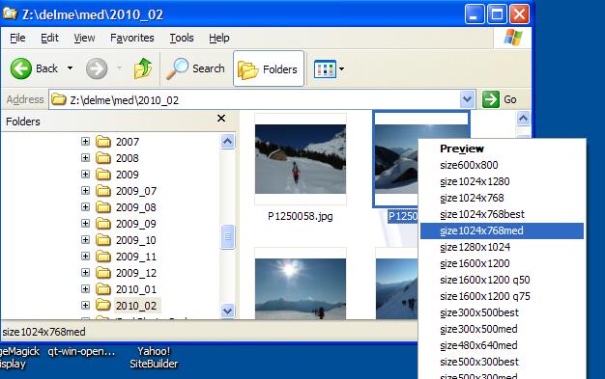Expand the 2010_02 folder node
Viewport: 605px width, 379px height.
coord(85,305)
